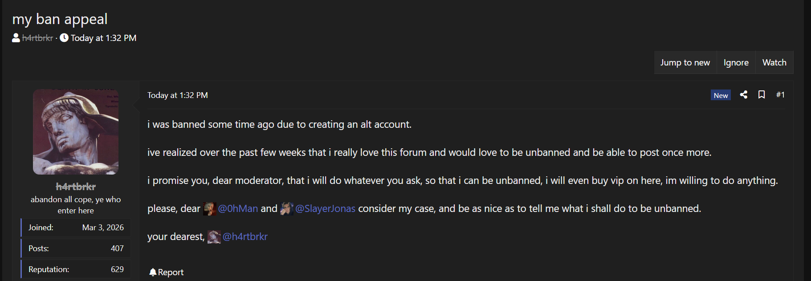
Task: Click small avatar next to @SlayerJonas
Action: (286, 208)
